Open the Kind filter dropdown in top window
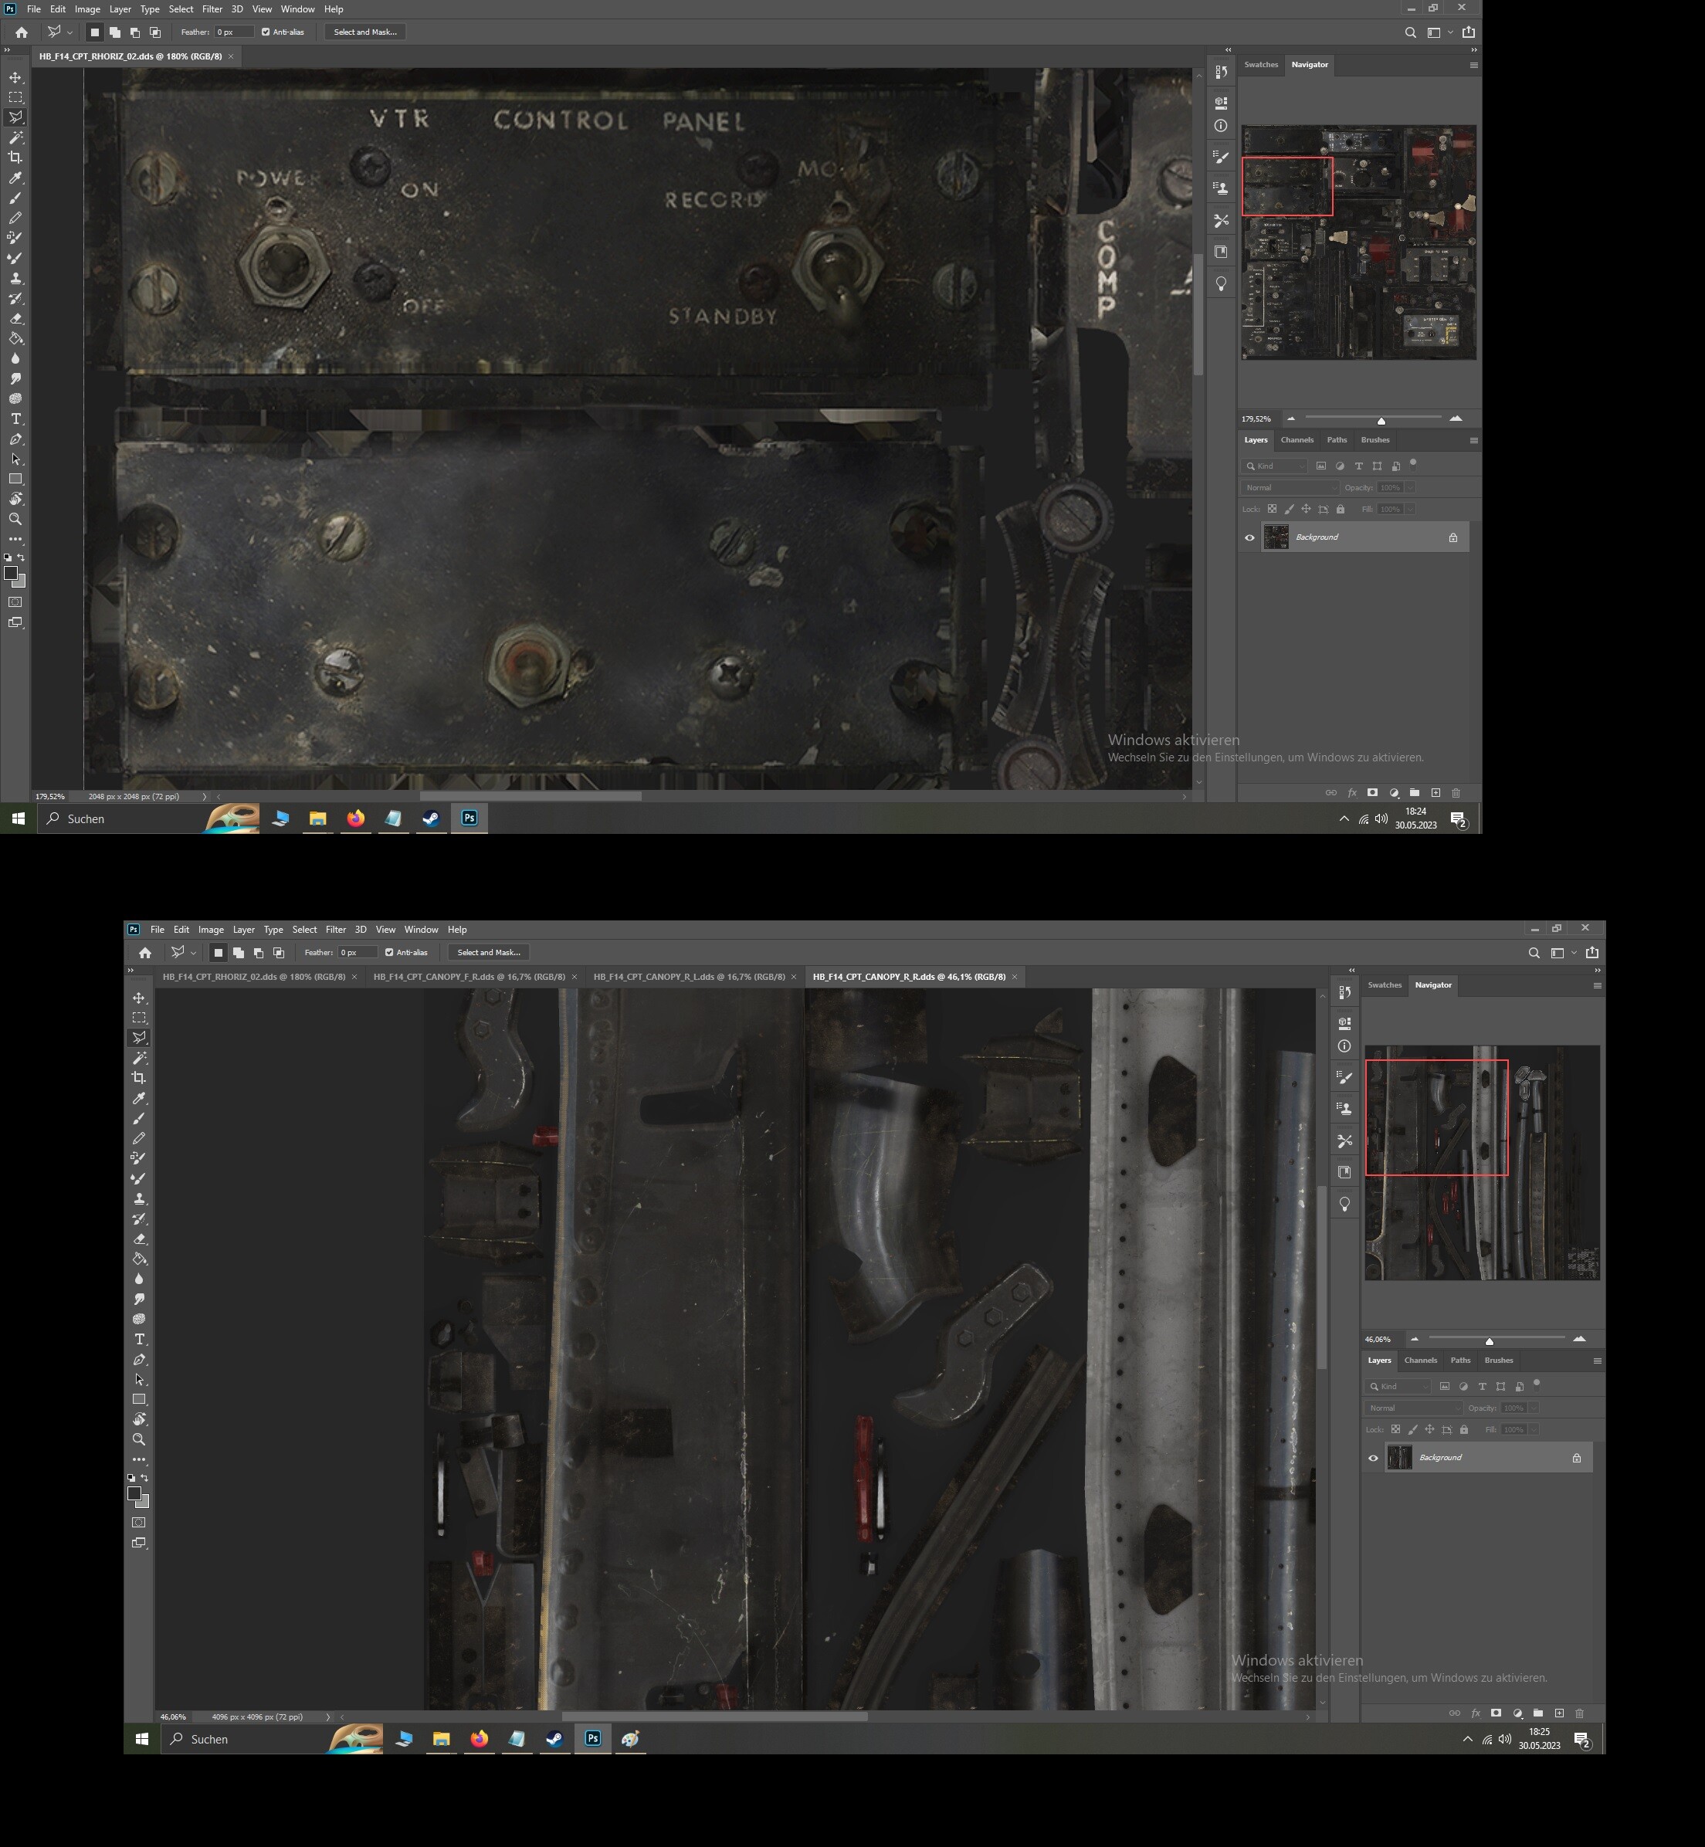1705x1847 pixels. click(1274, 466)
